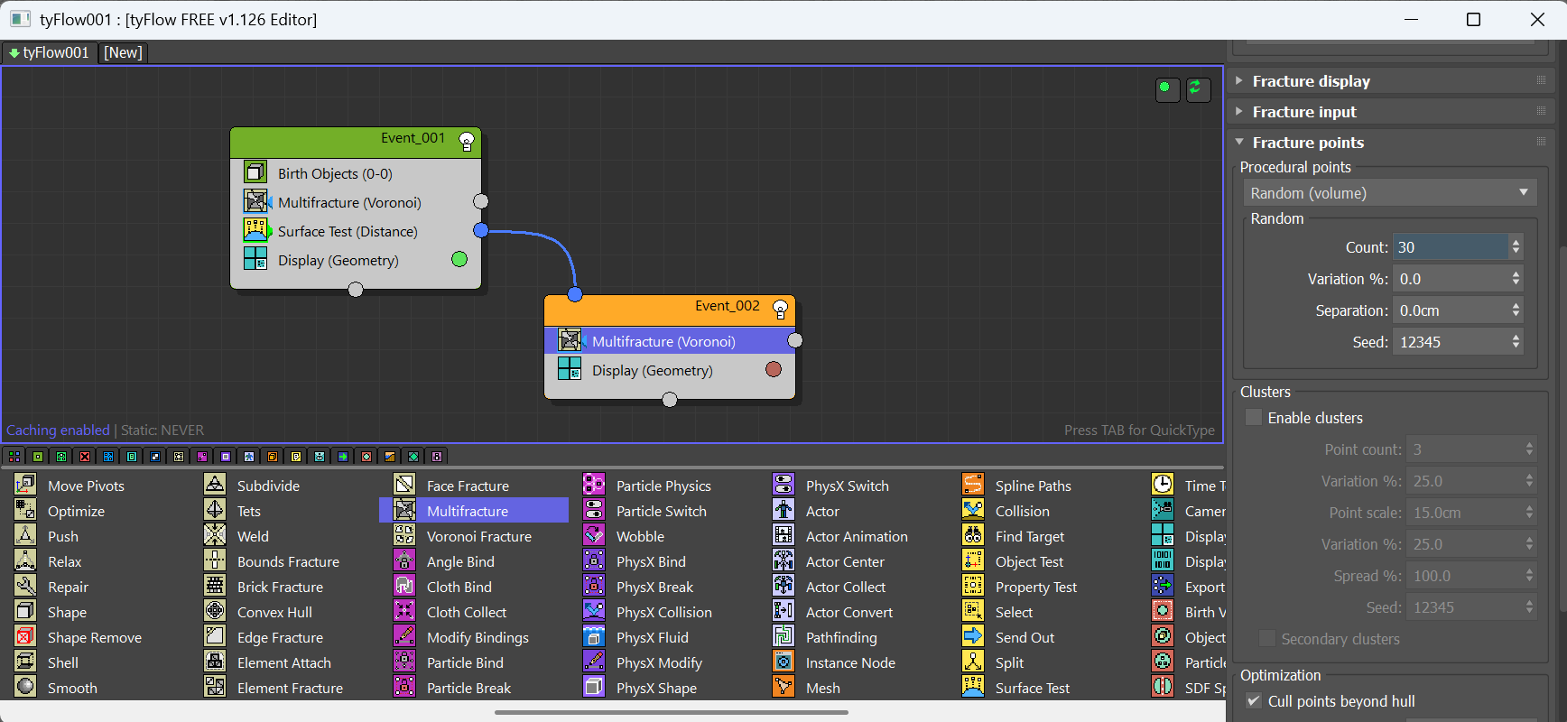Image resolution: width=1567 pixels, height=722 pixels.
Task: Click the red Display color dot in Event_002
Action: click(774, 369)
